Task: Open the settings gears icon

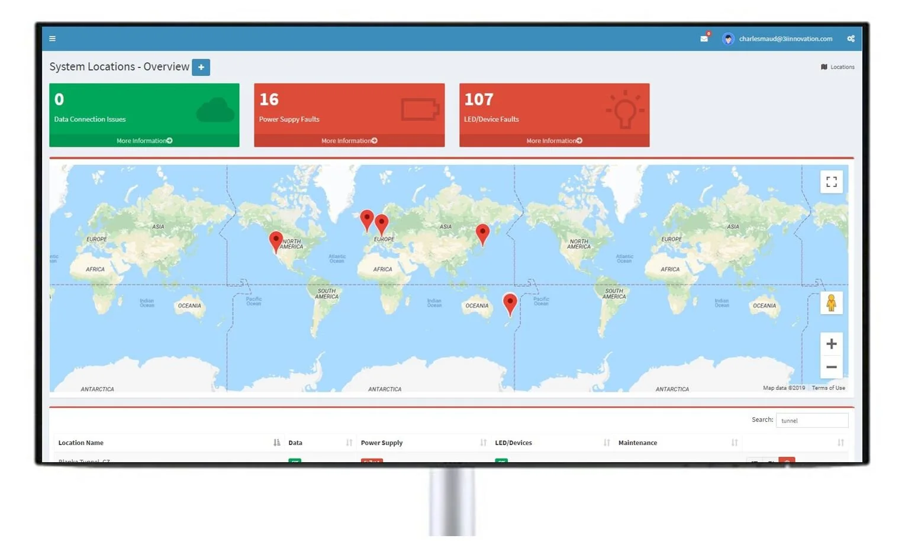Action: click(851, 38)
